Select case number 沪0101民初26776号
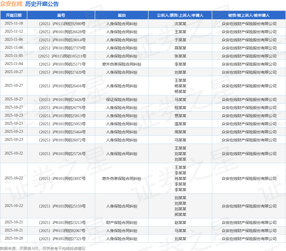The height and width of the screenshot is (251, 286). (69, 108)
